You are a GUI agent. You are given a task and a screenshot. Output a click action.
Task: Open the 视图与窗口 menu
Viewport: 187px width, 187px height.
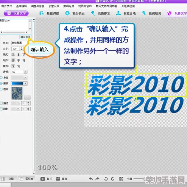pyautogui.click(x=85, y=6)
